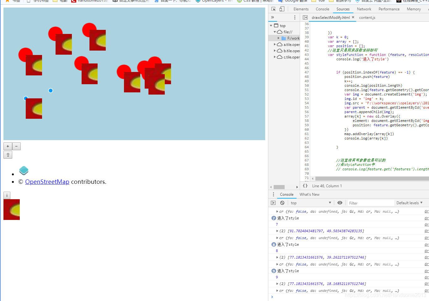This screenshot has width=429, height=301.
Task: Click the standalone blue point on the map
Action: click(51, 90)
